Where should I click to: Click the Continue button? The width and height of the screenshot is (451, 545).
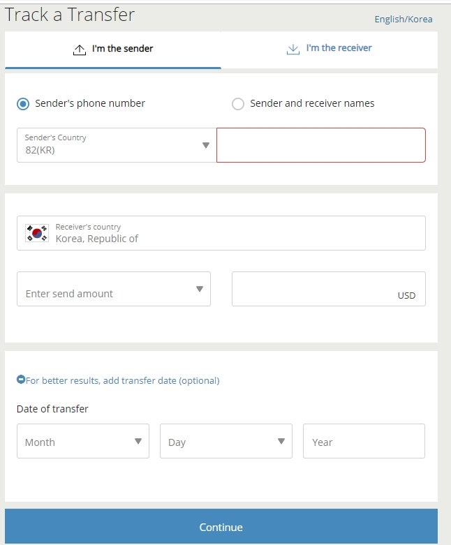click(221, 527)
